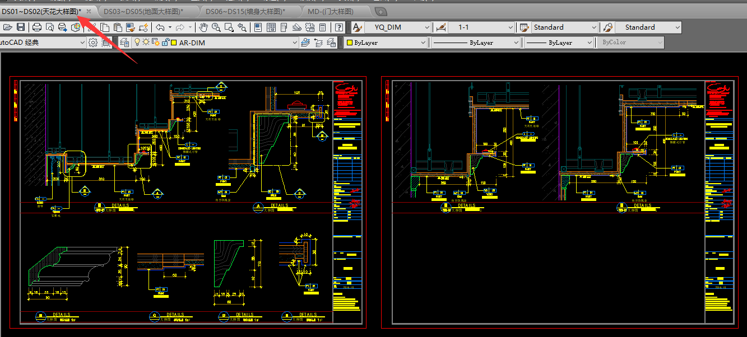Open the workspace dropdown
747x337 pixels.
point(82,43)
